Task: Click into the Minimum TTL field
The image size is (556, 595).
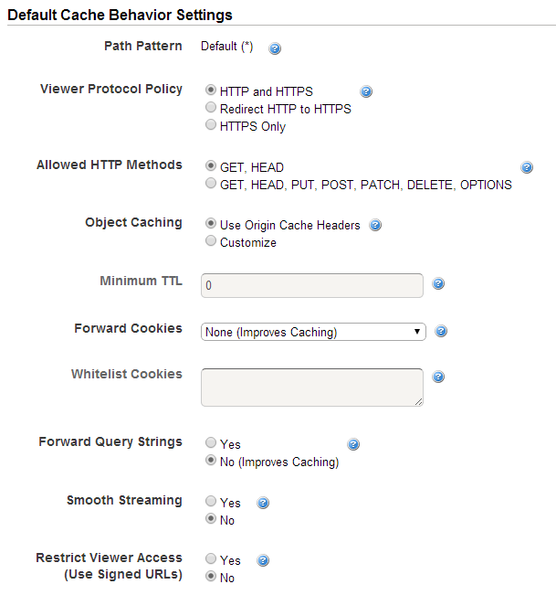Action: [x=312, y=285]
